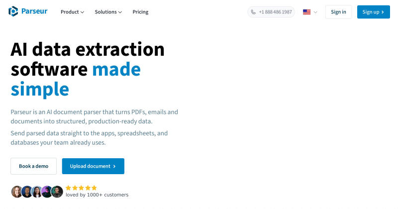Click the loved by 1000+ customers text
This screenshot has height=209, width=398.
[97, 195]
